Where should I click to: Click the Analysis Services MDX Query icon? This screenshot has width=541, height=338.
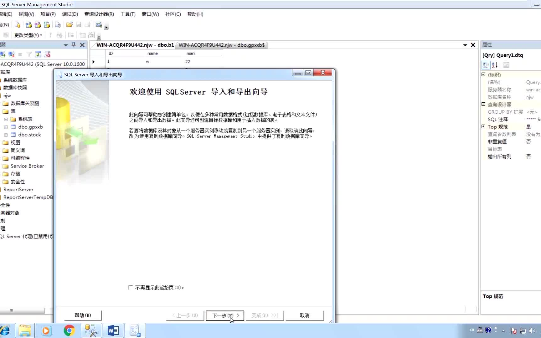point(28,25)
